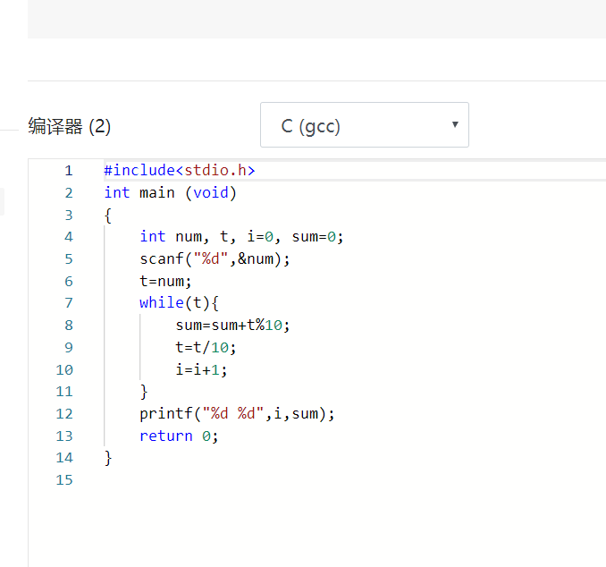
Task: Click the return 0; statement
Action: (179, 436)
